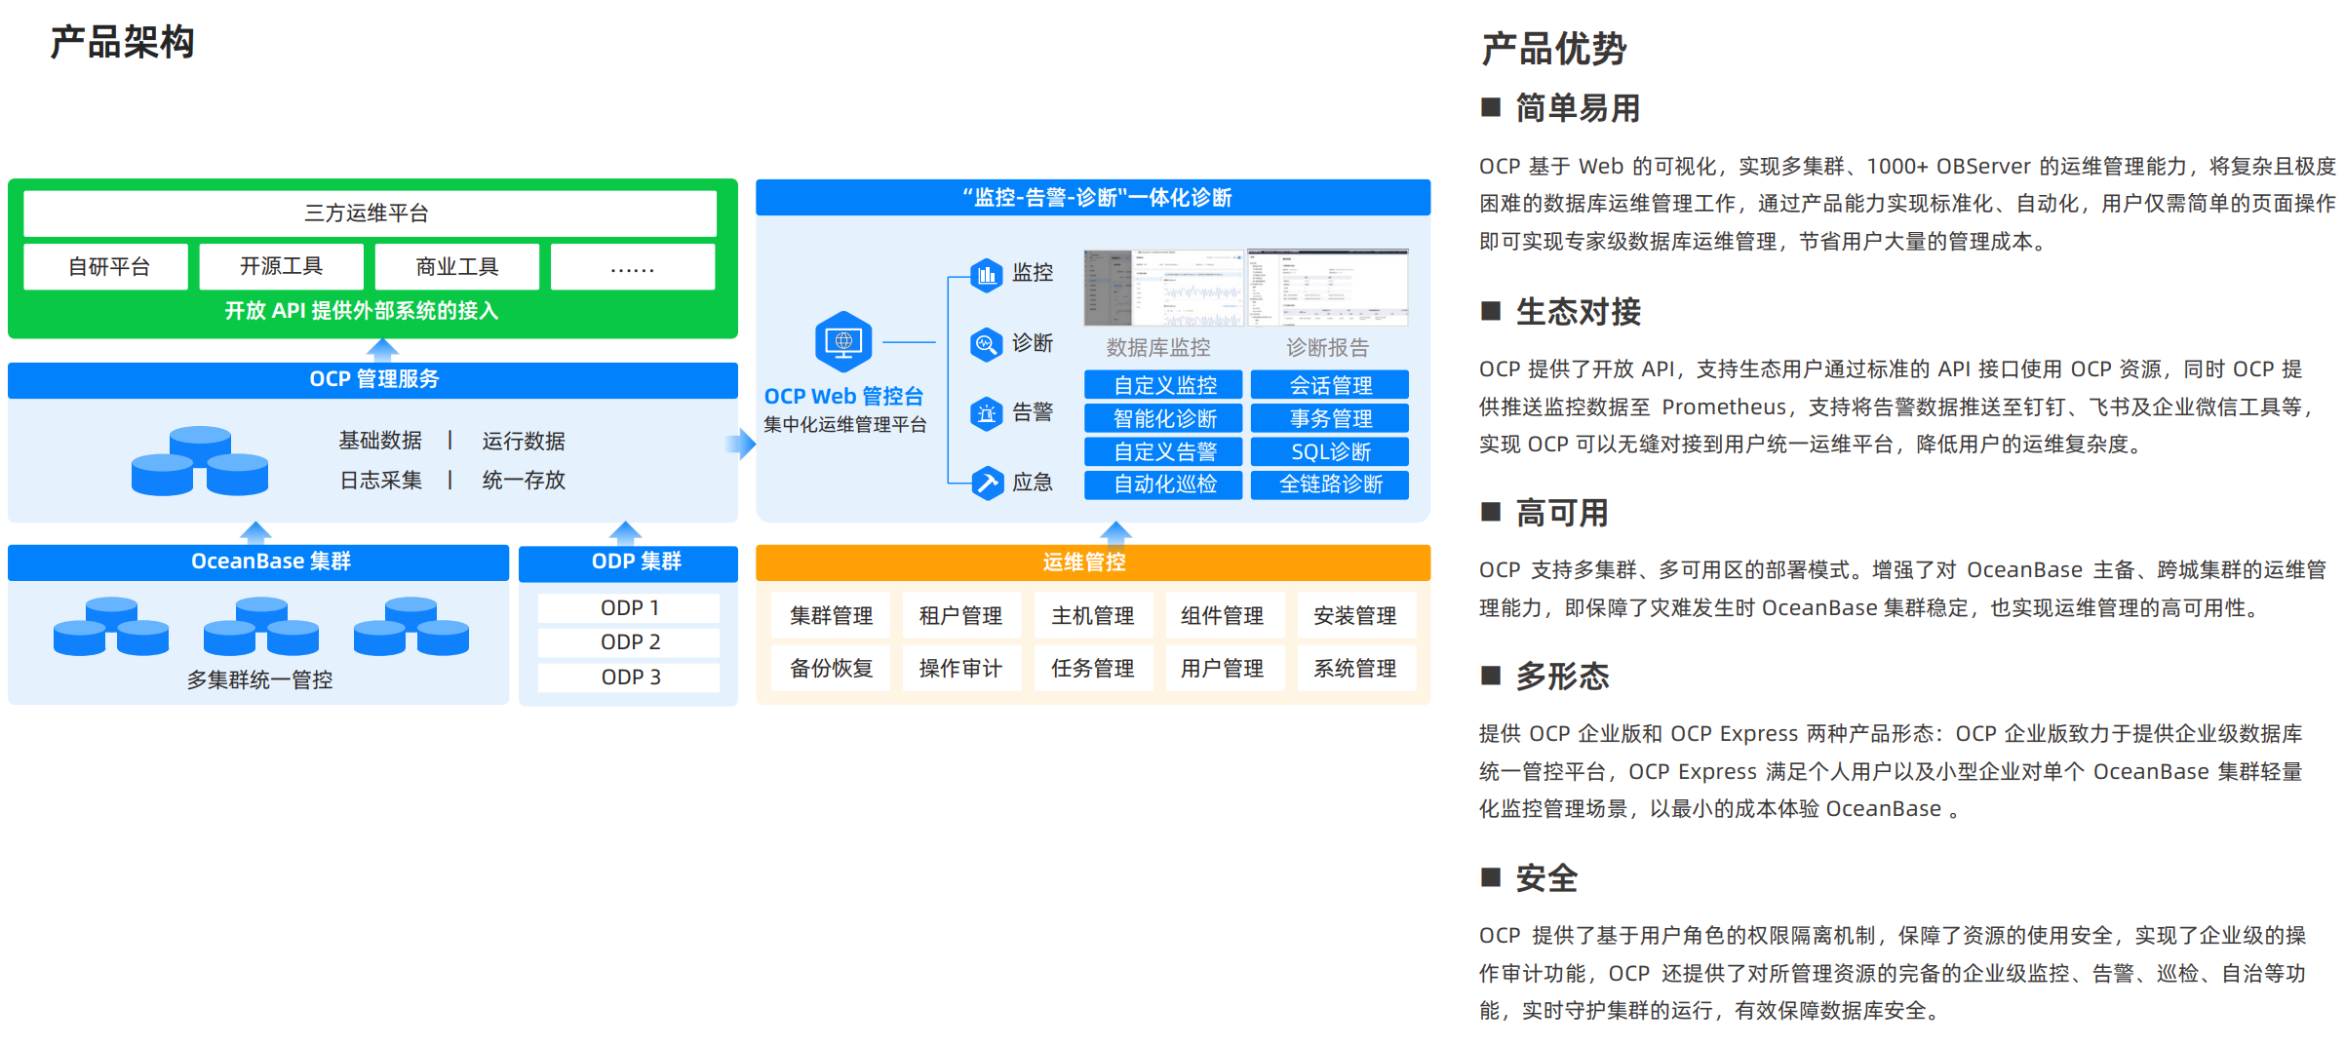Click the 监控 bar chart hexagon icon
This screenshot has height=1046, width=2345.
(986, 275)
